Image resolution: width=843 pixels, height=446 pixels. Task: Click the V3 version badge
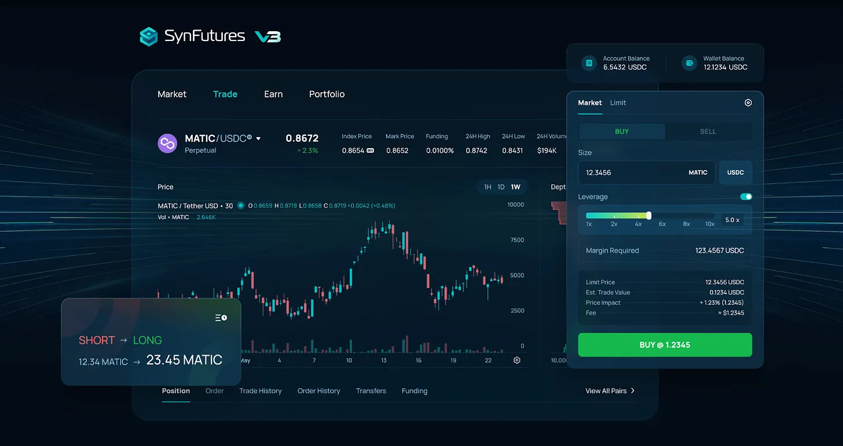267,36
